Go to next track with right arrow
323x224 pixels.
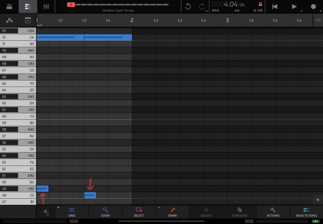point(174,6)
